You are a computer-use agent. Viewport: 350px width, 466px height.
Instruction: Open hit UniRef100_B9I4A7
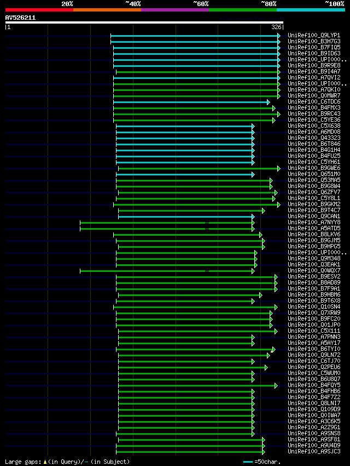314,71
